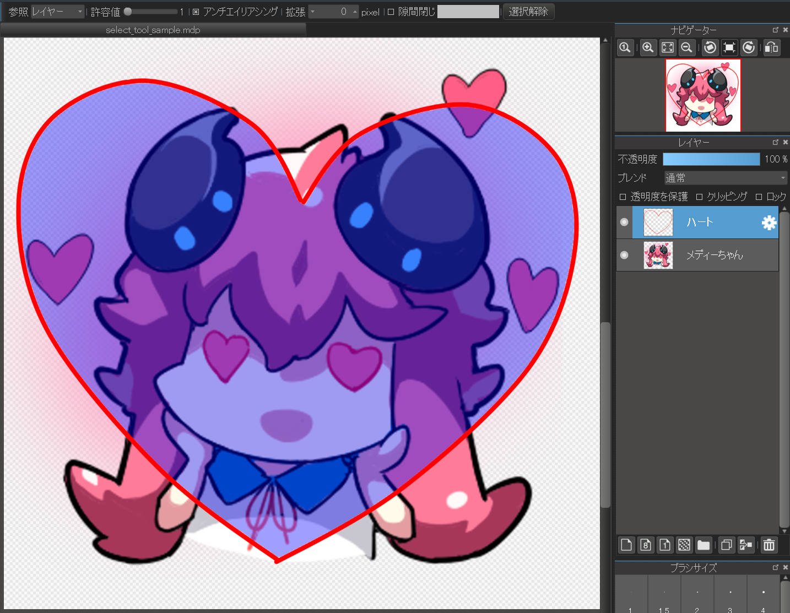Click the ハート layer thumbnail
Image resolution: width=790 pixels, height=613 pixels.
[658, 223]
